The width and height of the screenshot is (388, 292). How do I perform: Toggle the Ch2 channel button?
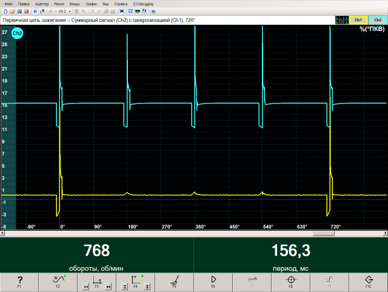coord(378,20)
